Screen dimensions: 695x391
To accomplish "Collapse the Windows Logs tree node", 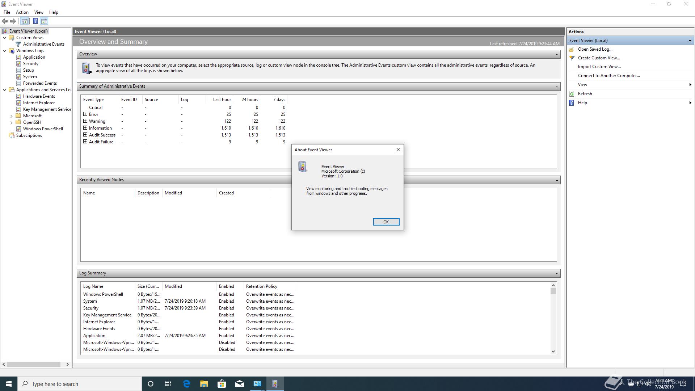I will (x=4, y=51).
